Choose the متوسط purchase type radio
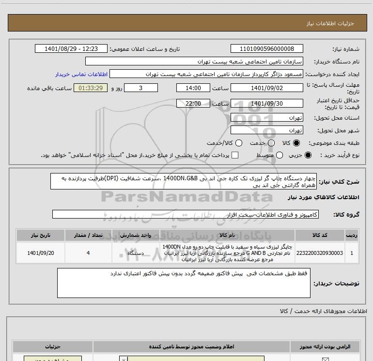The width and height of the screenshot is (373, 361). click(280, 155)
